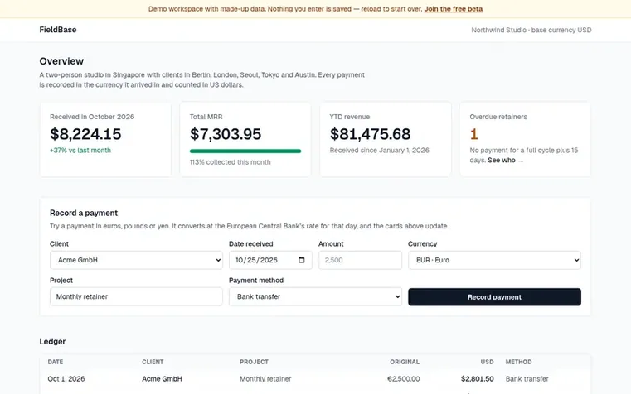Screen dimensions: 631x394
Task: Click the Acme GmbH client cell in the ledger
Action: [162, 379]
